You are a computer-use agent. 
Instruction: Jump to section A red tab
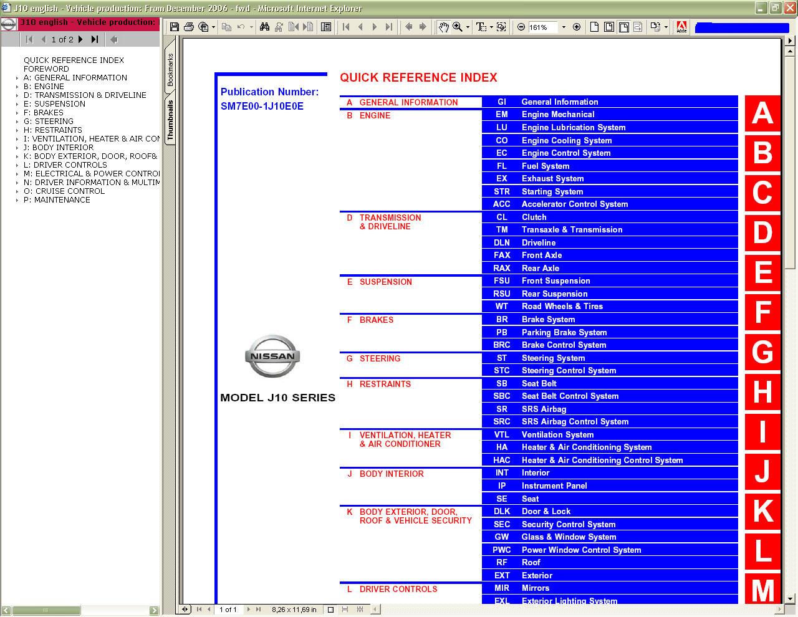(762, 113)
